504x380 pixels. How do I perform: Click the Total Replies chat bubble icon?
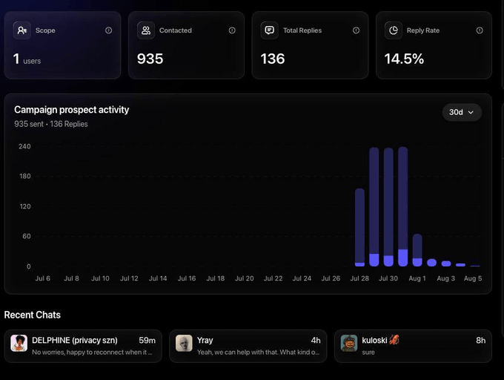[x=269, y=30]
